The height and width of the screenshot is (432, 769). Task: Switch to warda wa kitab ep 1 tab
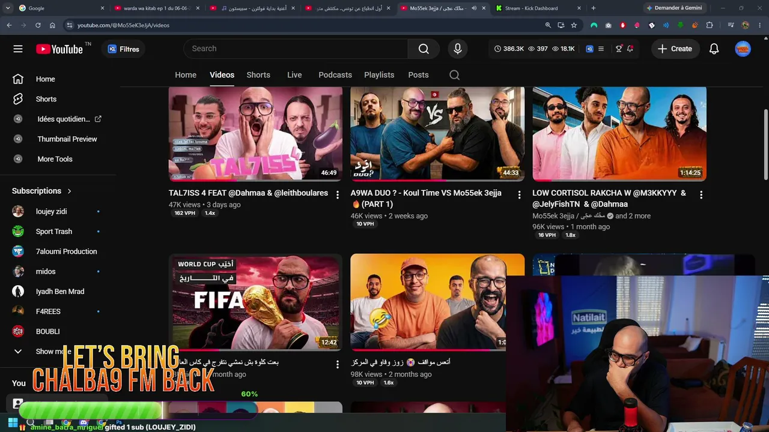point(156,8)
